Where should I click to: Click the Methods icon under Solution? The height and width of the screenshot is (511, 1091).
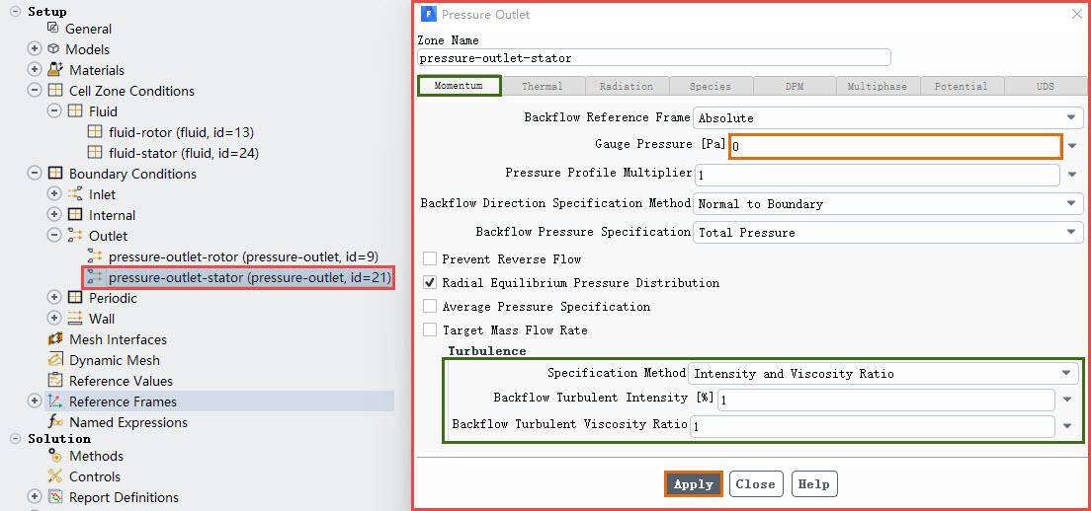pyautogui.click(x=55, y=456)
